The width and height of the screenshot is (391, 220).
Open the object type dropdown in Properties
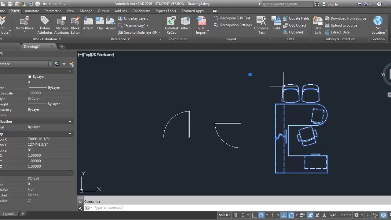[x=50, y=64]
